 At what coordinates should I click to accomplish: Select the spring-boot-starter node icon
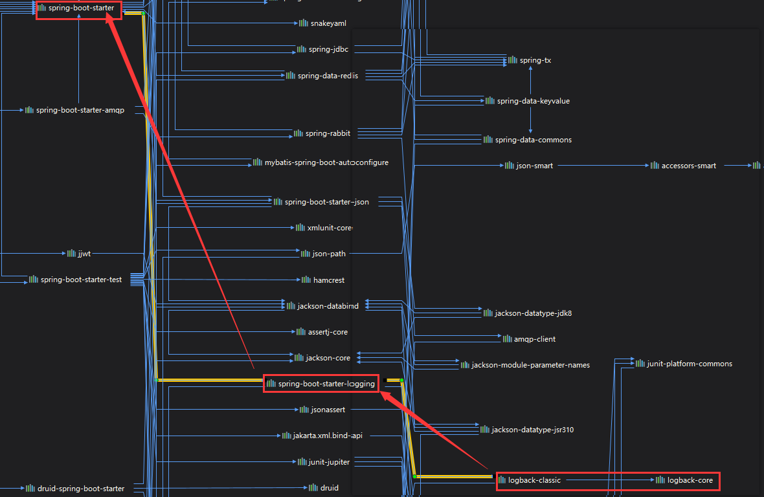(43, 8)
